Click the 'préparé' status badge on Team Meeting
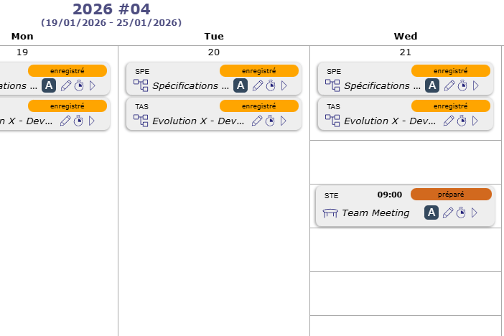This screenshot has height=336, width=504. pyautogui.click(x=451, y=195)
